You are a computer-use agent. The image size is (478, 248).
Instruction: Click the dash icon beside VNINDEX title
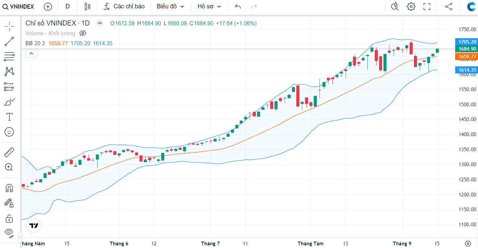[100, 23]
